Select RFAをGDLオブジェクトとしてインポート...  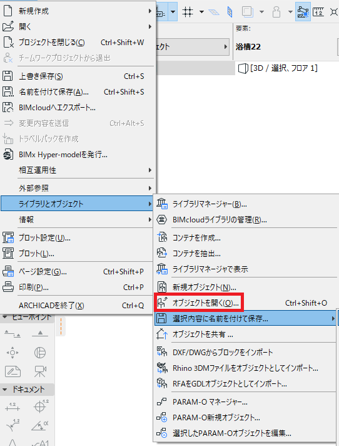click(x=246, y=384)
